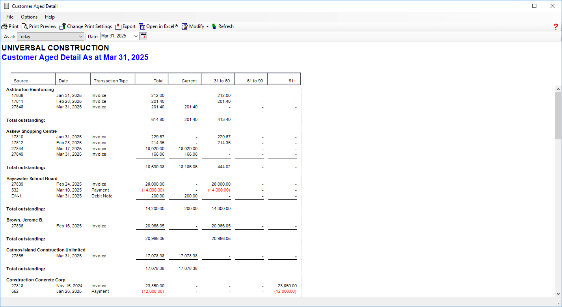Select the Construction Concrete Corp customer name
The width and height of the screenshot is (562, 307).
[x=36, y=280]
